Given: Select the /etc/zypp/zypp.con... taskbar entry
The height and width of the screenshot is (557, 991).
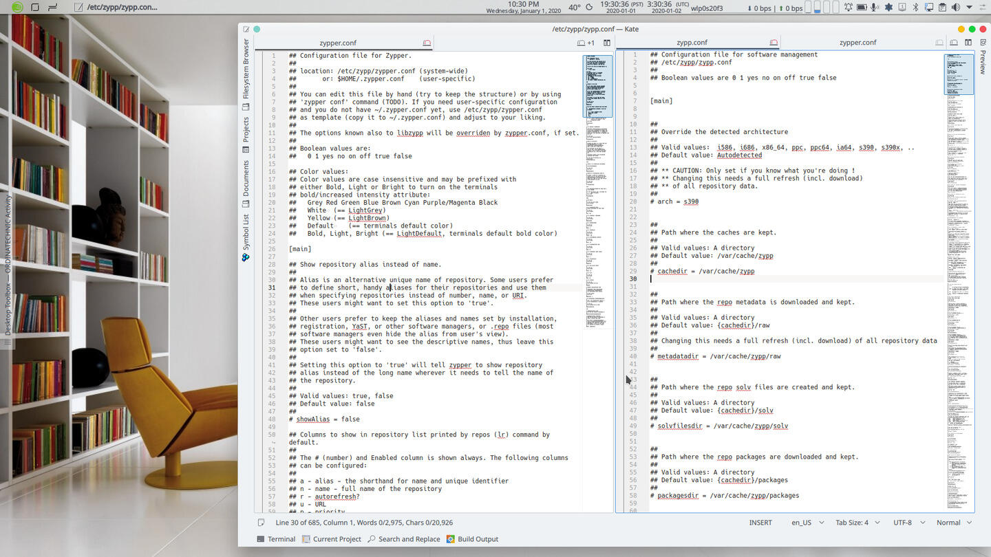Looking at the screenshot, I should 116,7.
